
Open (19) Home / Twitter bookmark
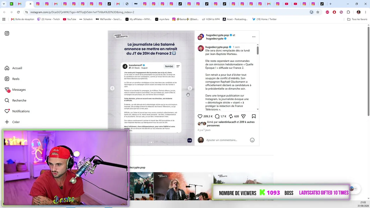point(264,19)
